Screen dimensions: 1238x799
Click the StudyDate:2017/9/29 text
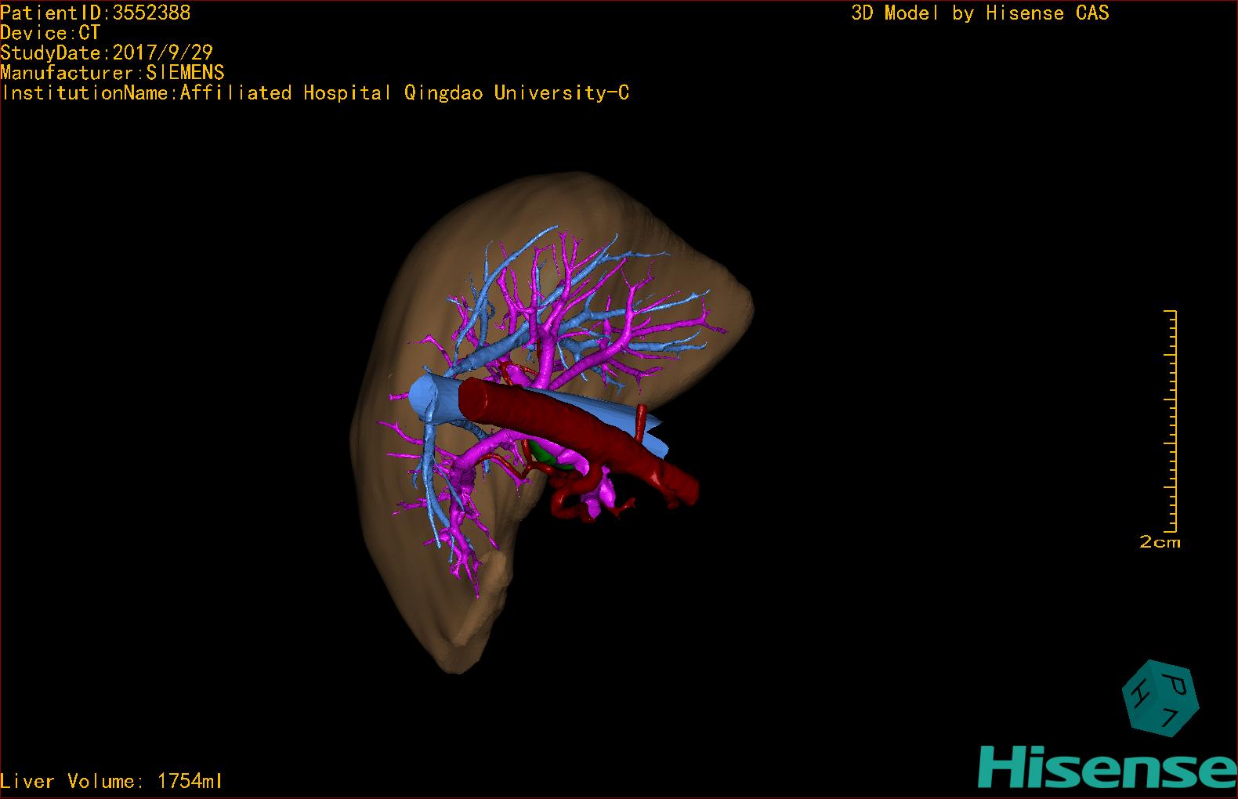pos(107,53)
